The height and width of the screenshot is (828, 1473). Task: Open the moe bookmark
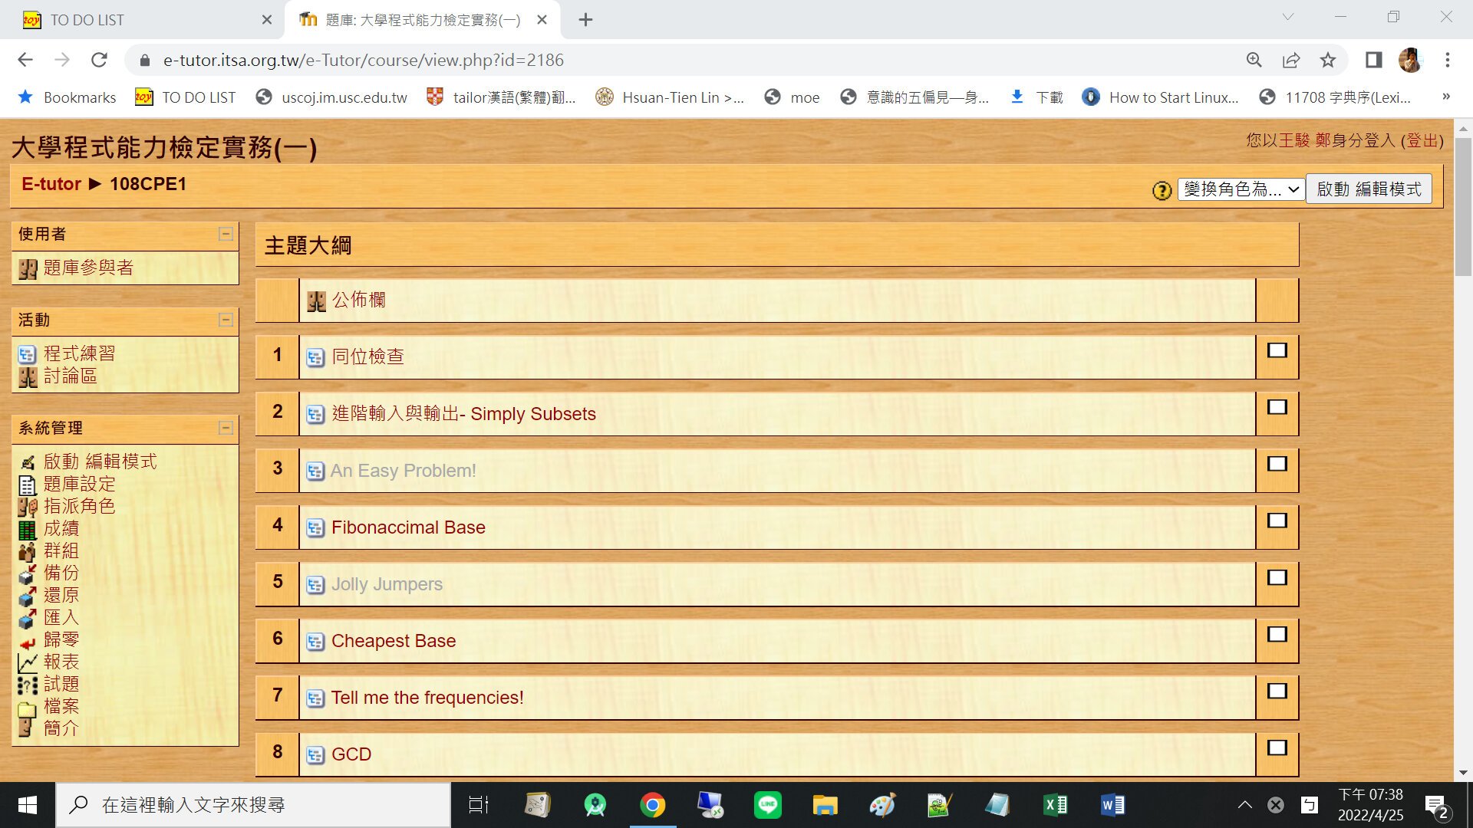pos(793,97)
